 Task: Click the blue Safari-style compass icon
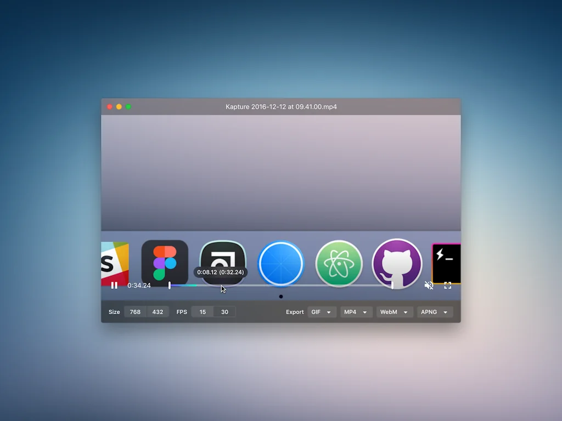(x=280, y=264)
